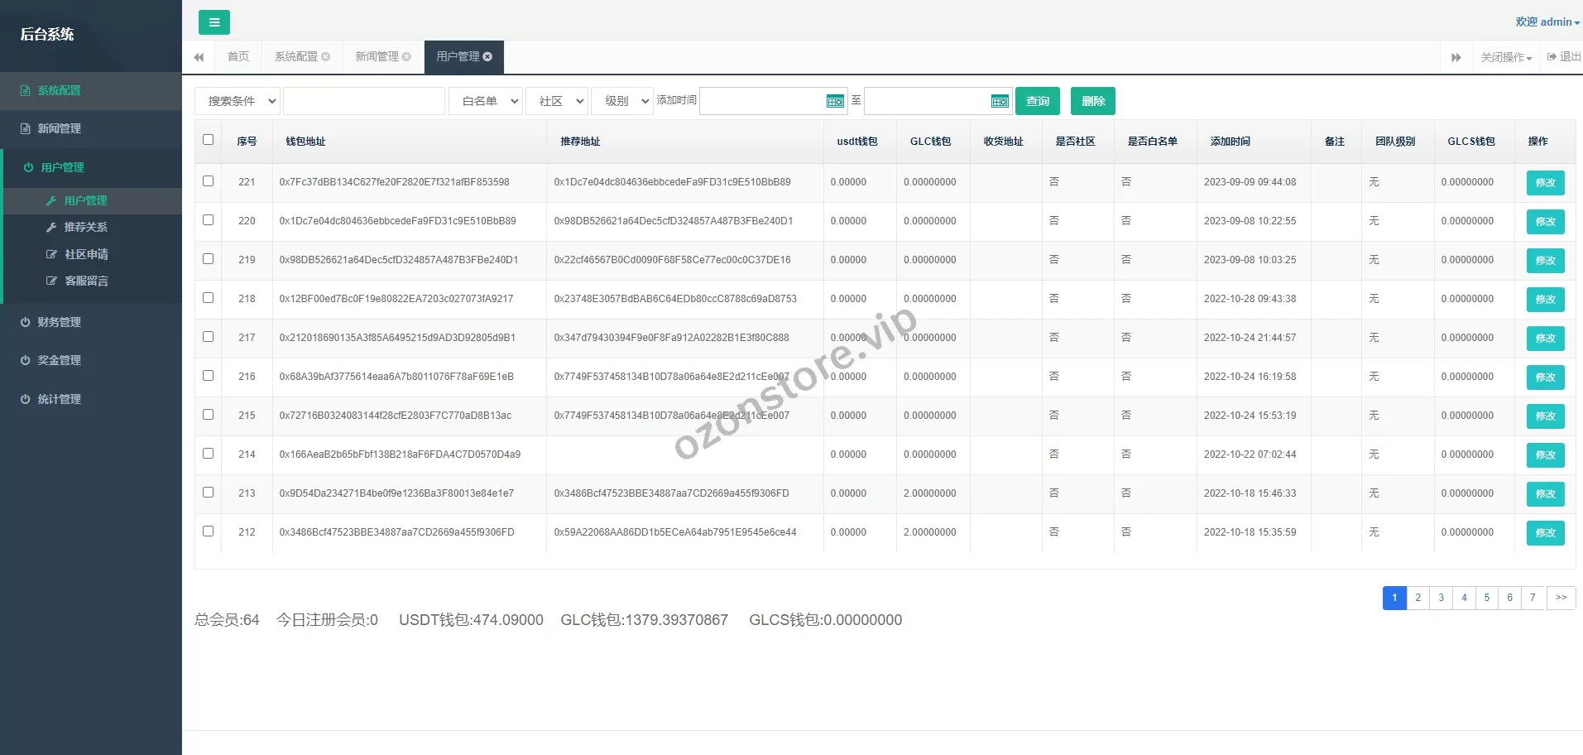Image resolution: width=1583 pixels, height=755 pixels.
Task: Check the checkbox for row 221
Action: coord(208,181)
